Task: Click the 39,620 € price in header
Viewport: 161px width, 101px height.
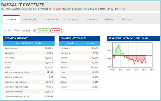Action: [34, 9]
